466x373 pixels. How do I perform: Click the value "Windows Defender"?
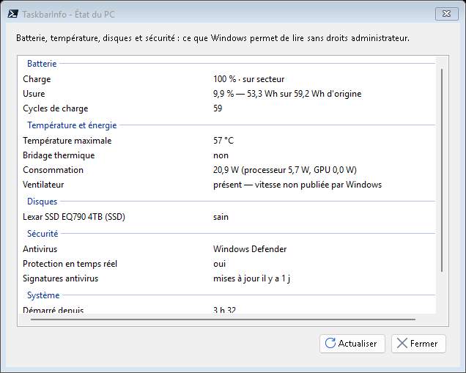tap(250, 248)
